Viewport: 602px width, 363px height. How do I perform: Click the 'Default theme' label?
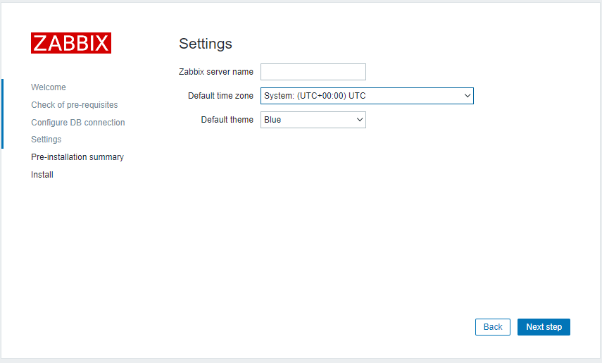[227, 120]
